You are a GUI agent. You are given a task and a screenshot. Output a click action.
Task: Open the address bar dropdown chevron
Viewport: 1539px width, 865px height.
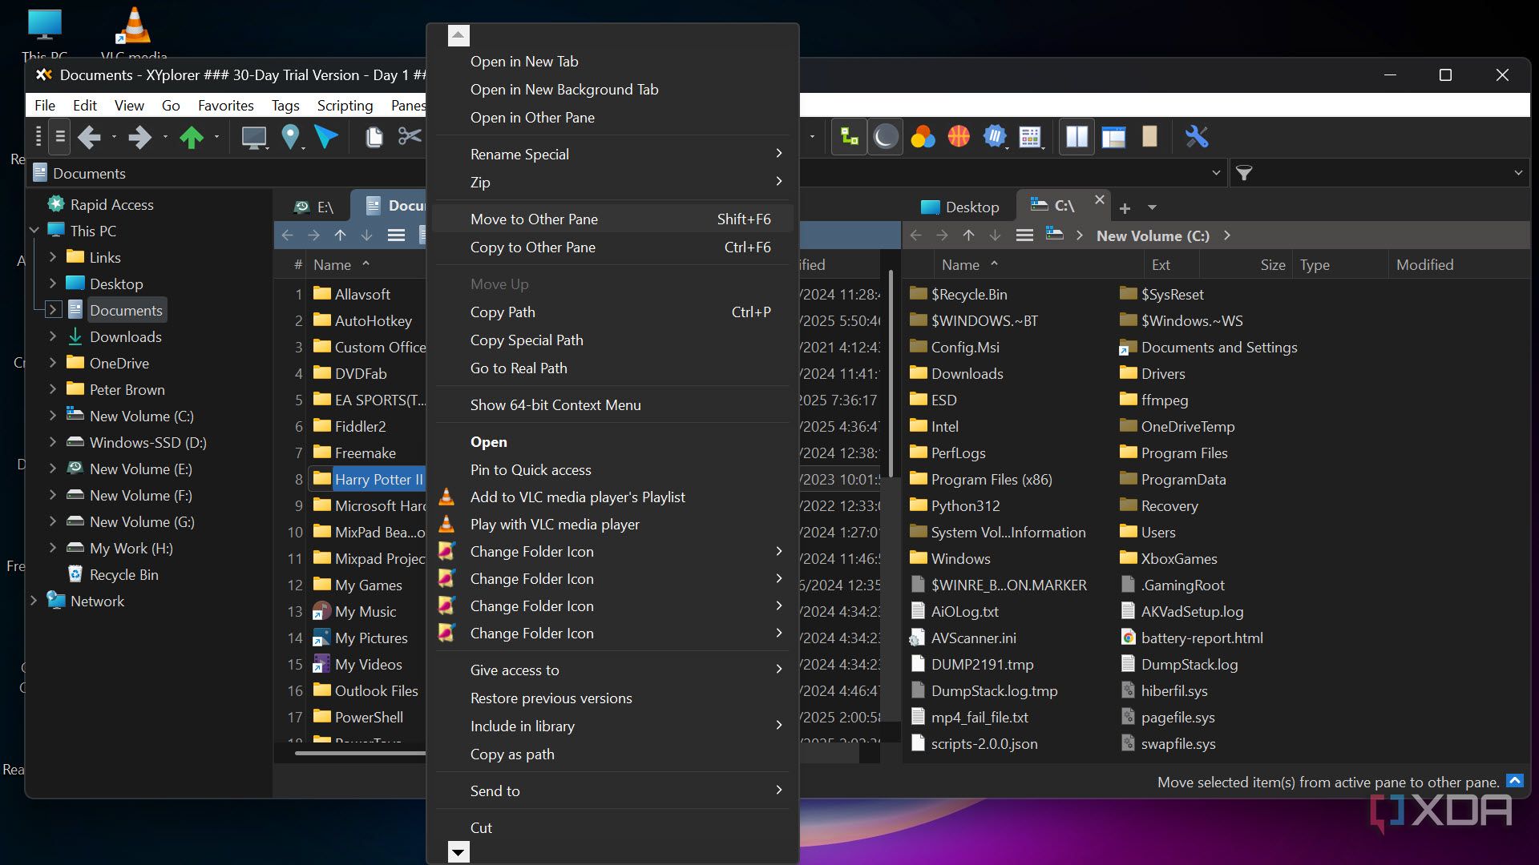(1216, 173)
